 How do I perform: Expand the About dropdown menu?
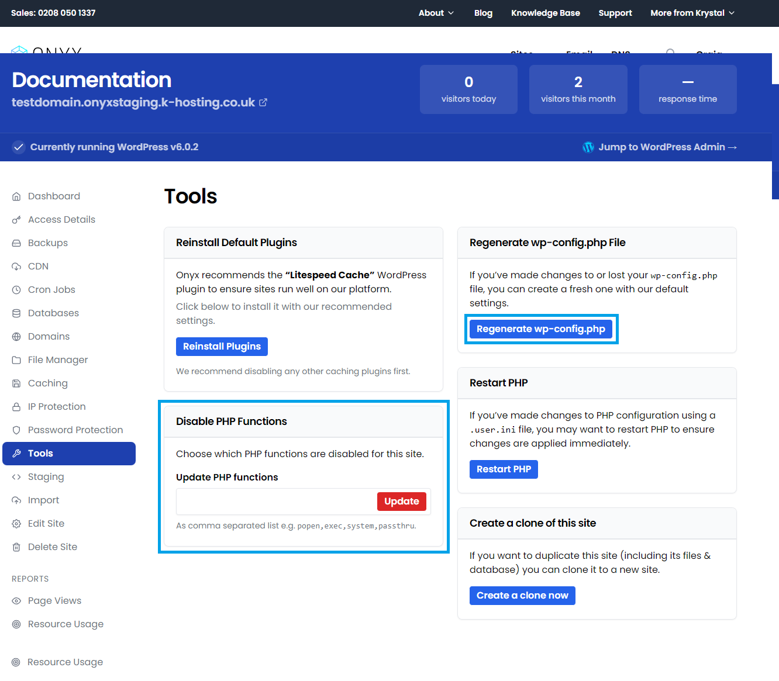click(x=436, y=13)
